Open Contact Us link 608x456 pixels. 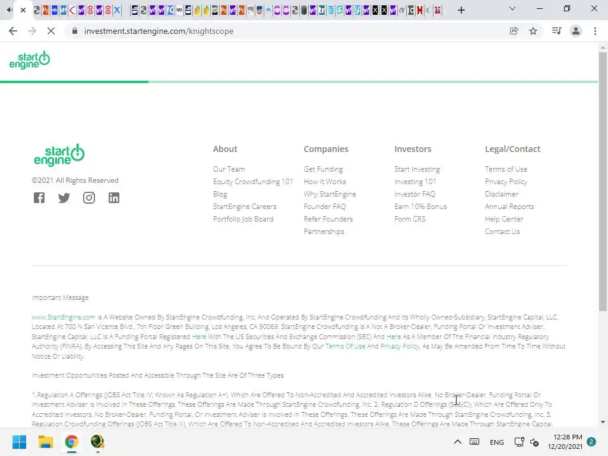pos(502,231)
